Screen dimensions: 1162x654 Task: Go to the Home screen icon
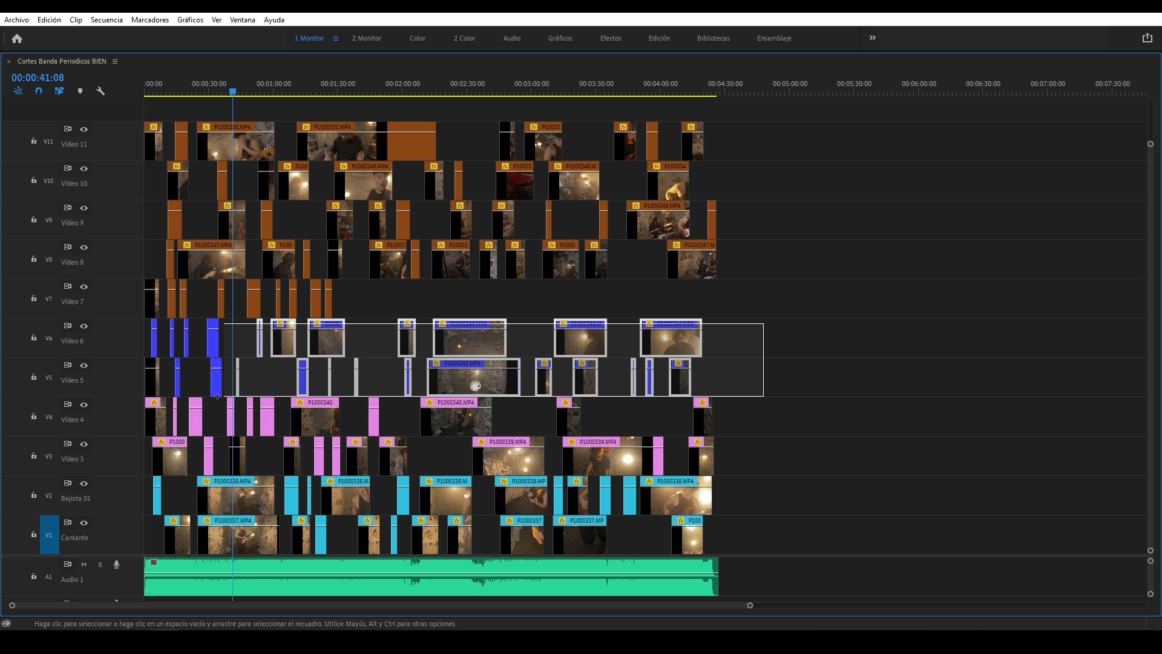[17, 38]
